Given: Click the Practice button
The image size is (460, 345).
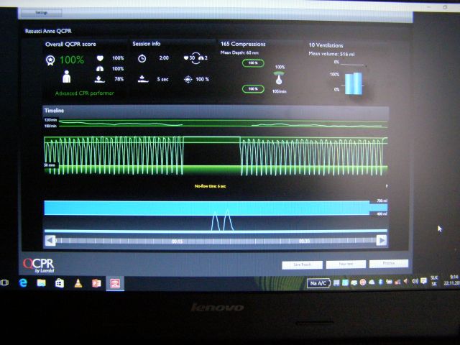Looking at the screenshot, I should (389, 264).
